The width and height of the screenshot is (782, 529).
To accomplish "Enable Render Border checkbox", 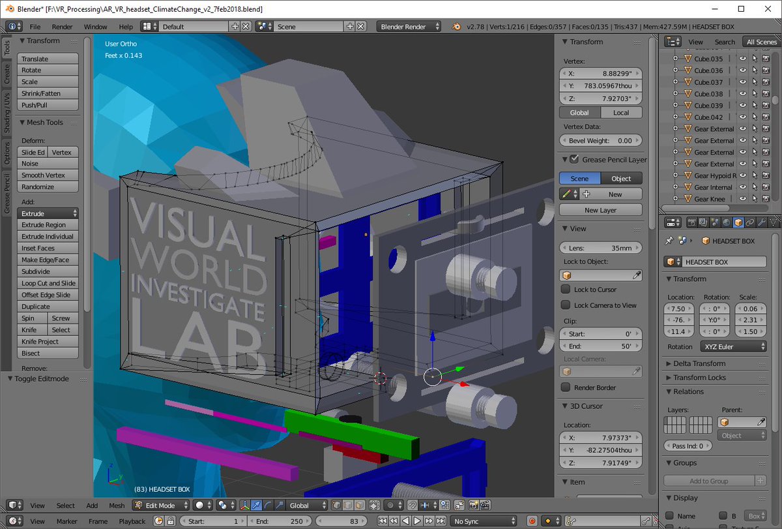I will click(x=566, y=387).
